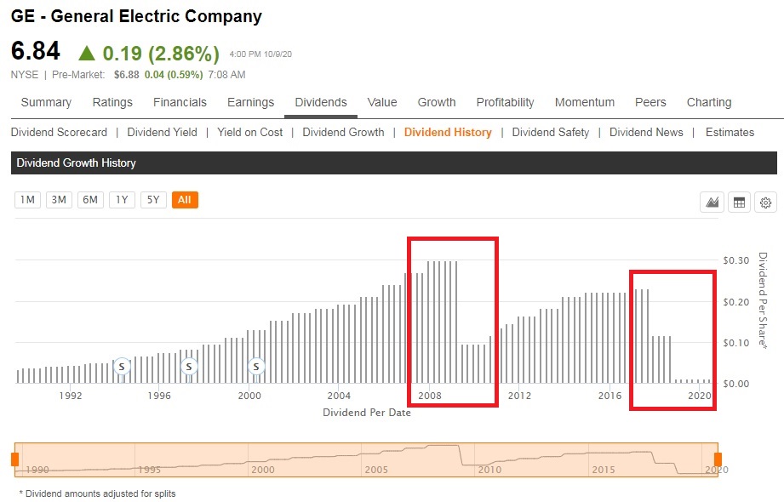Click the stock split marker near 2000
This screenshot has height=502, width=784.
[x=256, y=367]
